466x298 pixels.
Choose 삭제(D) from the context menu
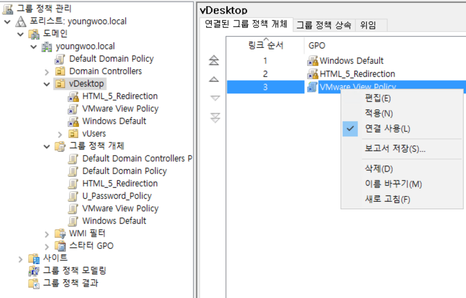(402, 169)
